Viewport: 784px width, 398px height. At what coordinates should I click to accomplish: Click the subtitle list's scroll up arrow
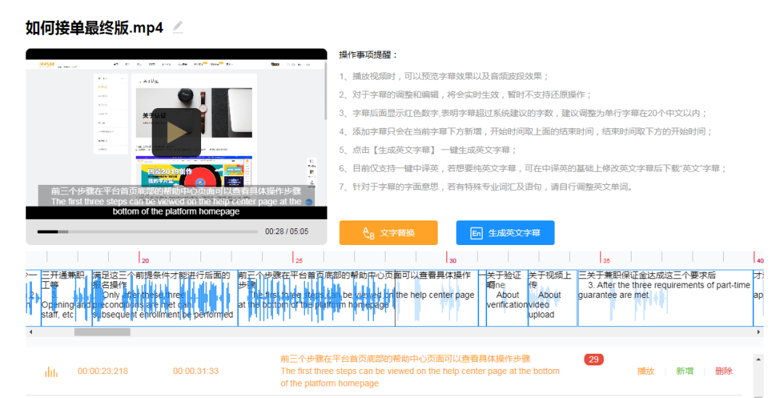click(759, 359)
